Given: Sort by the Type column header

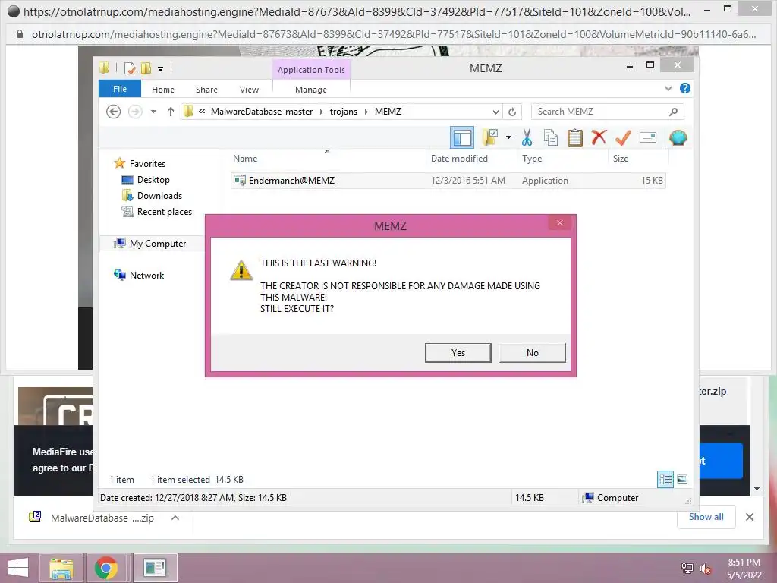Looking at the screenshot, I should pos(562,159).
